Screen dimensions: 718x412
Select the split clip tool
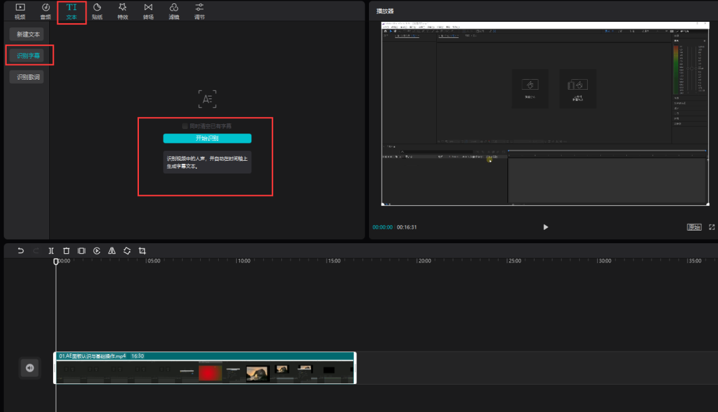coord(51,251)
